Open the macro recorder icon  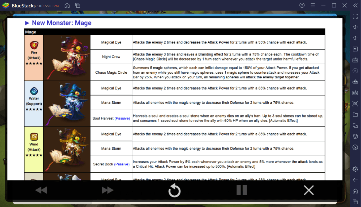355,71
